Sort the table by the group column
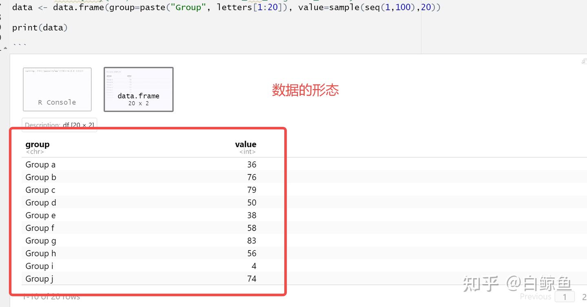Image resolution: width=587 pixels, height=307 pixels. (x=38, y=144)
